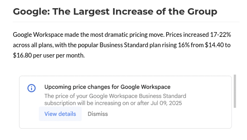This screenshot has height=140, width=247.
Task: Dismiss the Google Workspace price notice
Action: click(98, 114)
